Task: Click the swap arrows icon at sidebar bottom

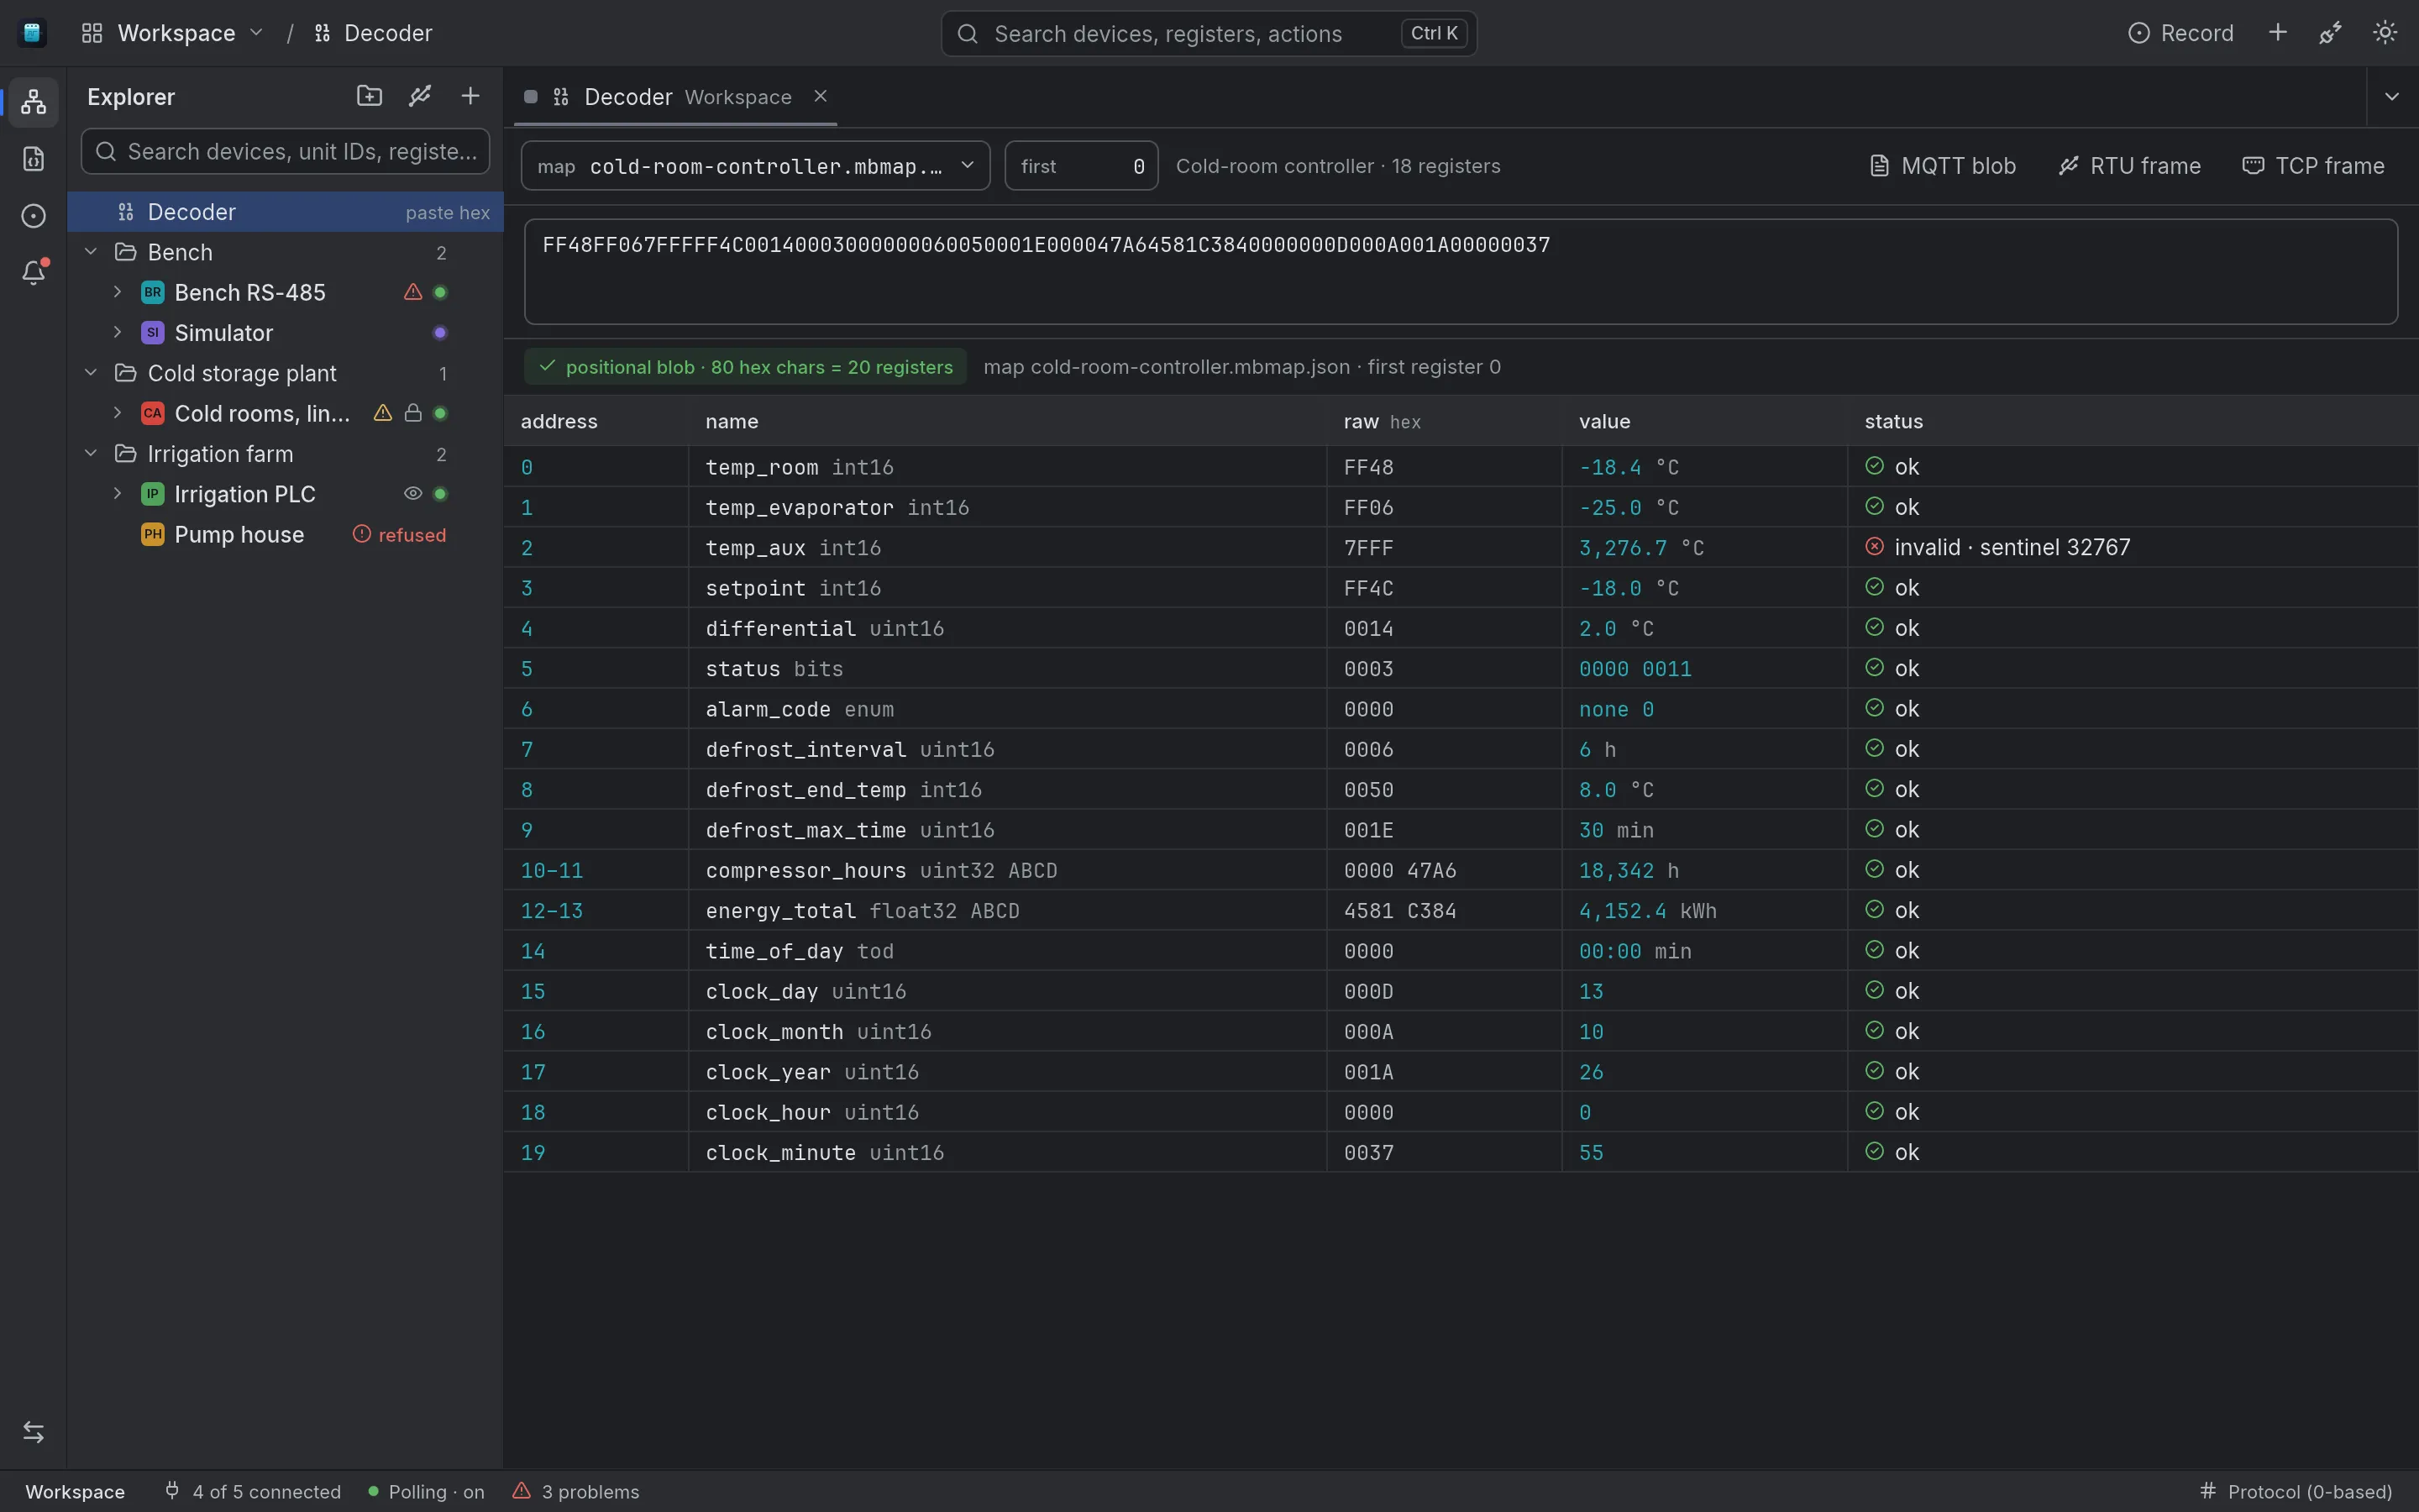Action: tap(33, 1432)
